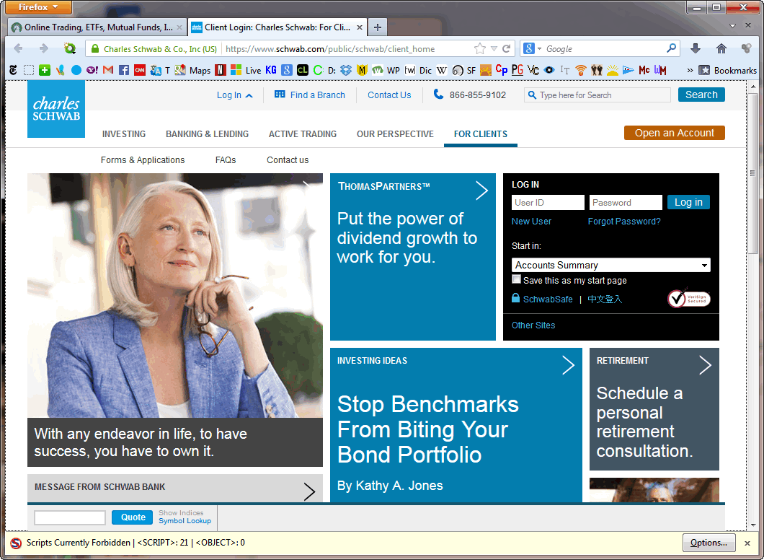Open the Bookmarks menu button
This screenshot has height=560, width=764.
coord(727,70)
